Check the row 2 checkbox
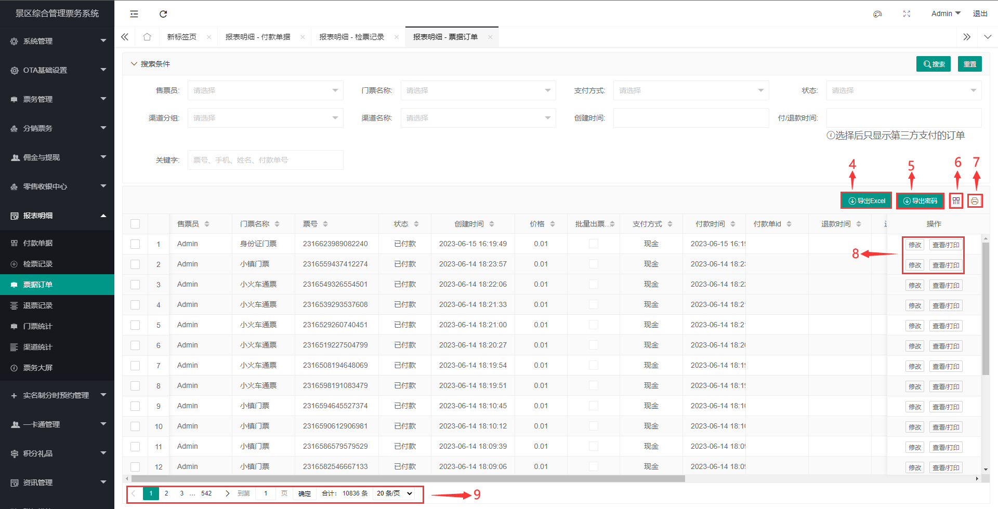998x509 pixels. [x=135, y=264]
